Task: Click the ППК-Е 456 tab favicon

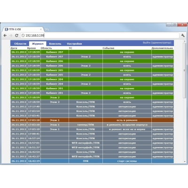Action: [7, 29]
